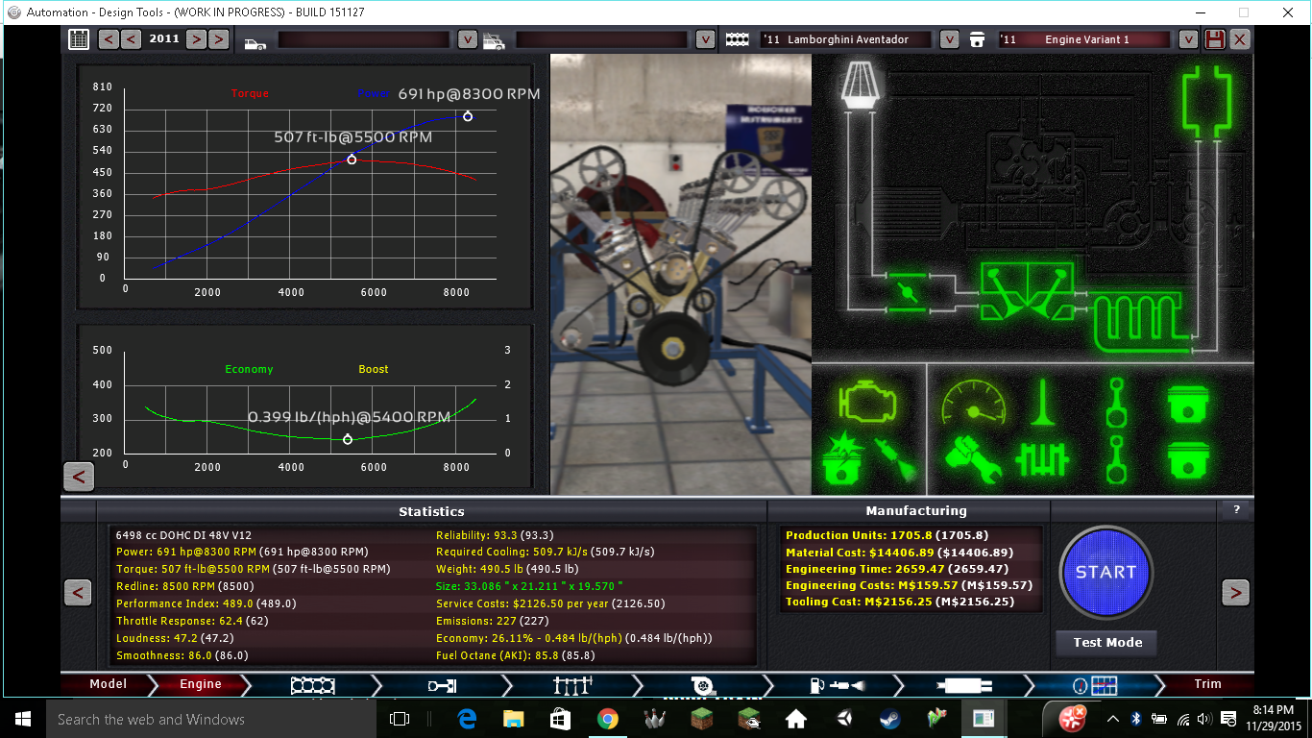Click the Engine Variant 1 name field
1312x738 pixels.
click(x=1083, y=39)
